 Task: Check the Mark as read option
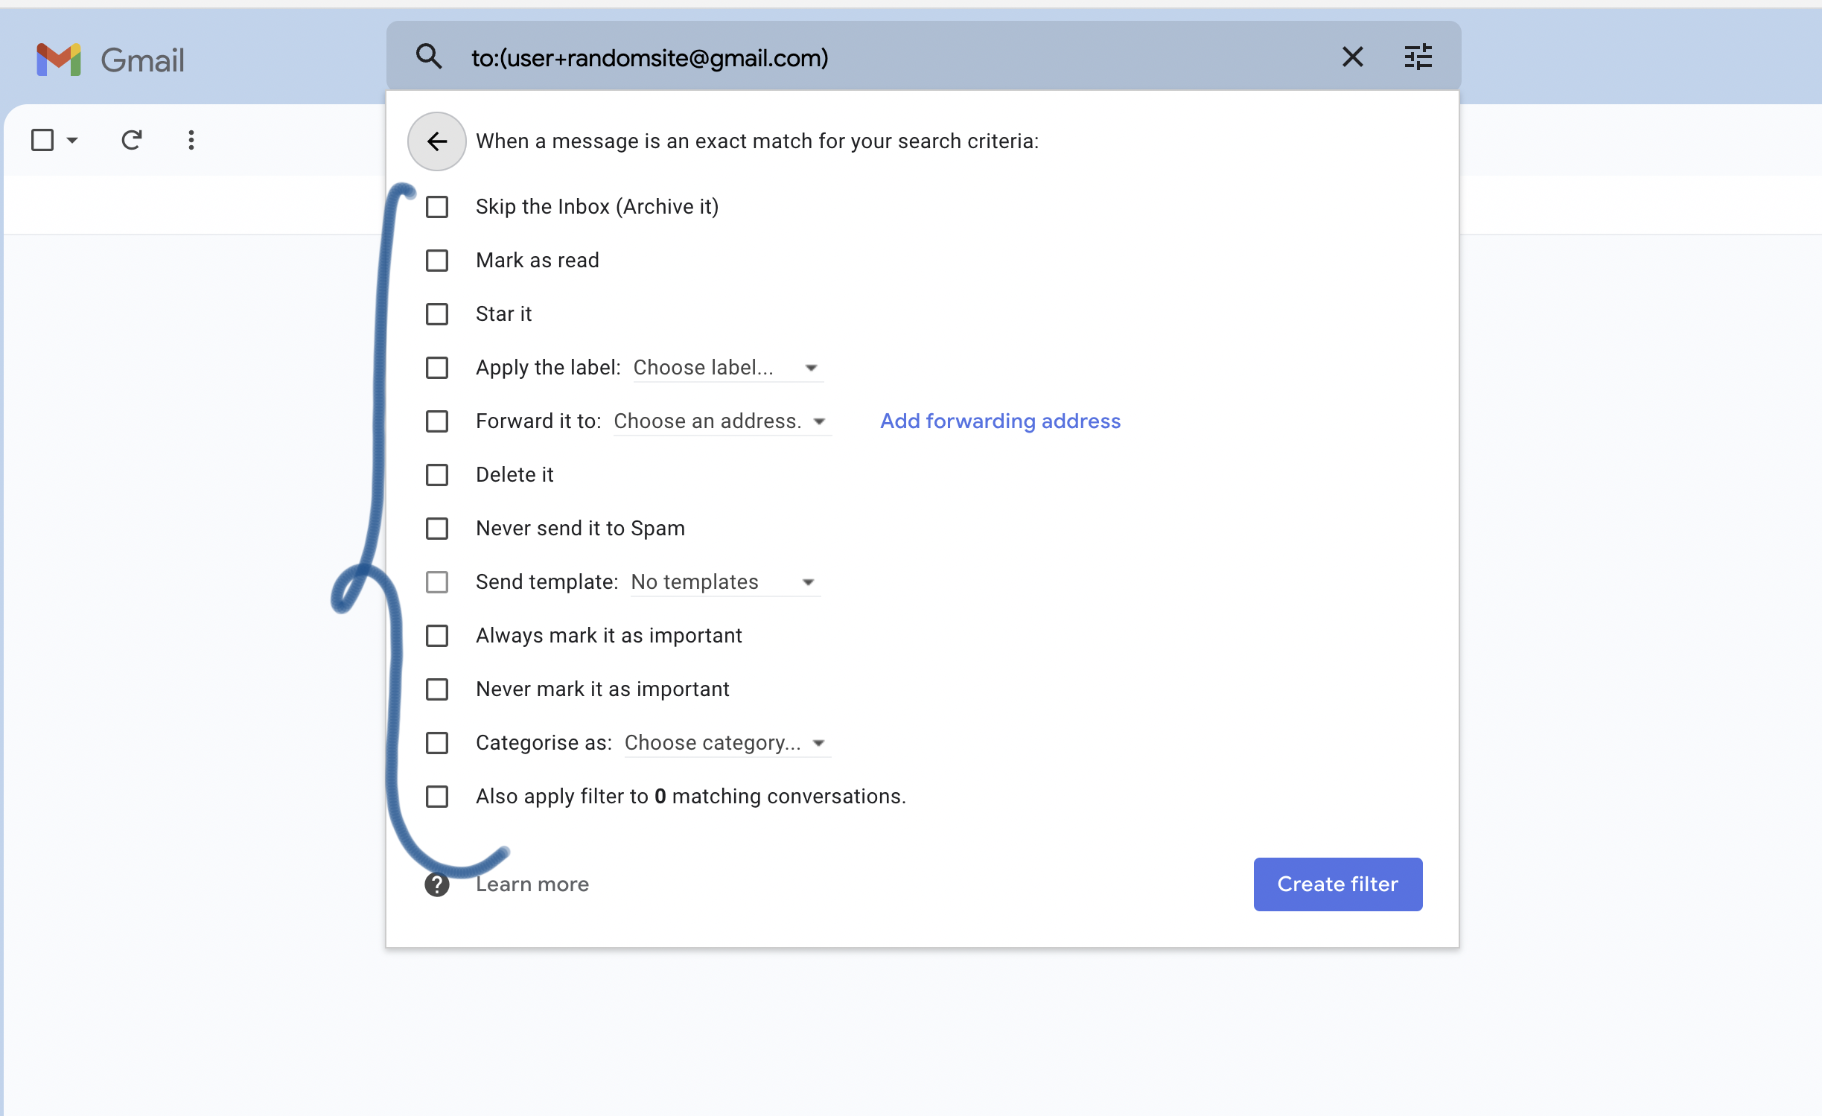point(437,261)
